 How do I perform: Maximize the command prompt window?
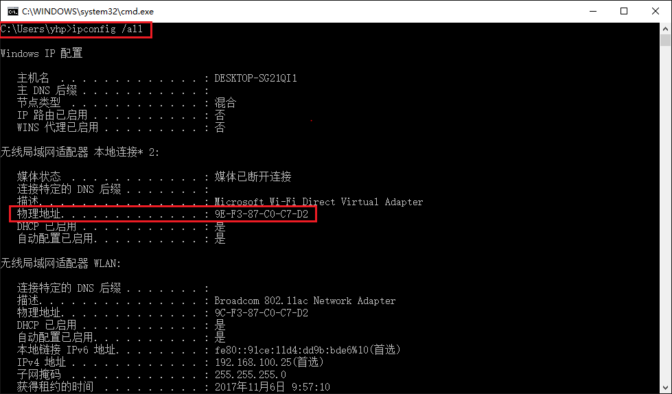pos(624,11)
